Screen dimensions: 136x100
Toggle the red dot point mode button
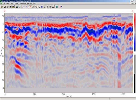click(x=30, y=7)
